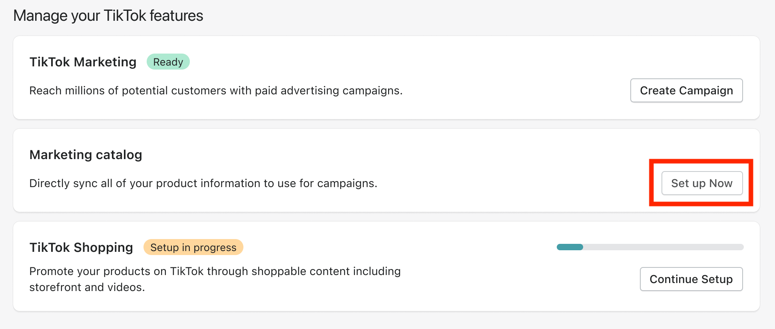Click the filled teal part of progress bar
Image resolution: width=775 pixels, height=329 pixels.
(x=570, y=247)
